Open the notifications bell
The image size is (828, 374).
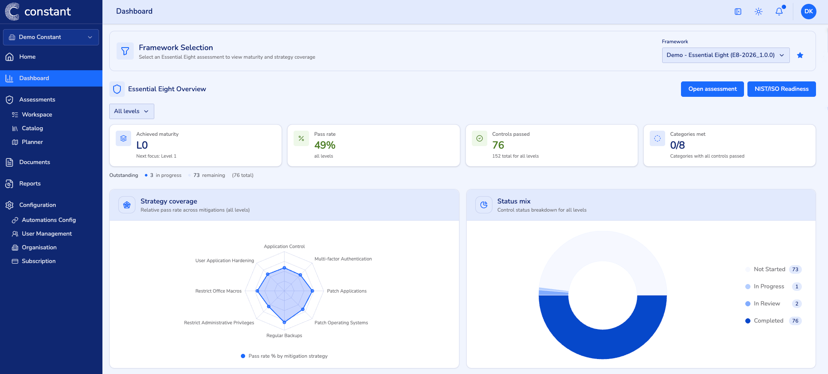coord(779,12)
